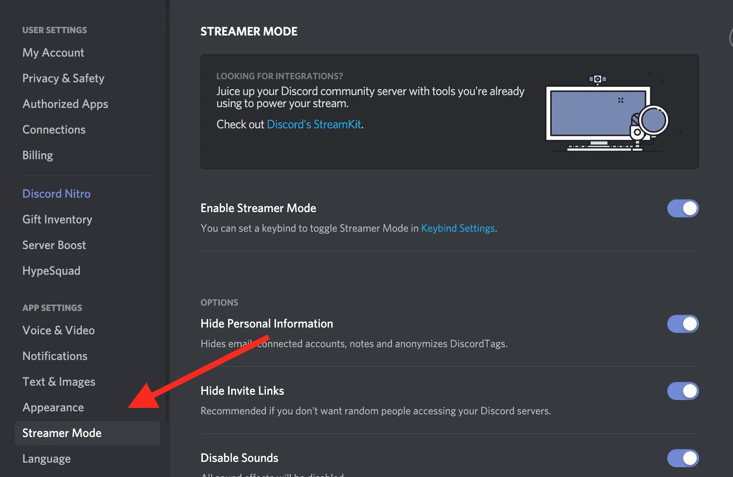733x477 pixels.
Task: Follow the Discord's StreamKit link
Action: [314, 124]
